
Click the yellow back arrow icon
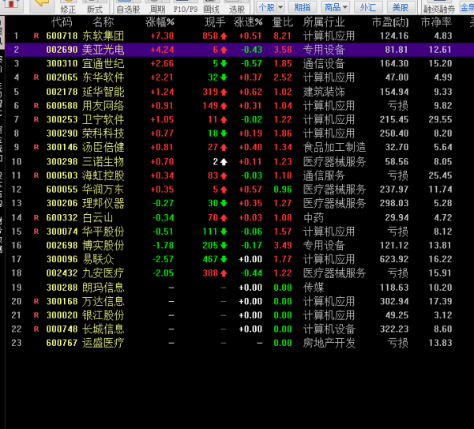pyautogui.click(x=41, y=4)
